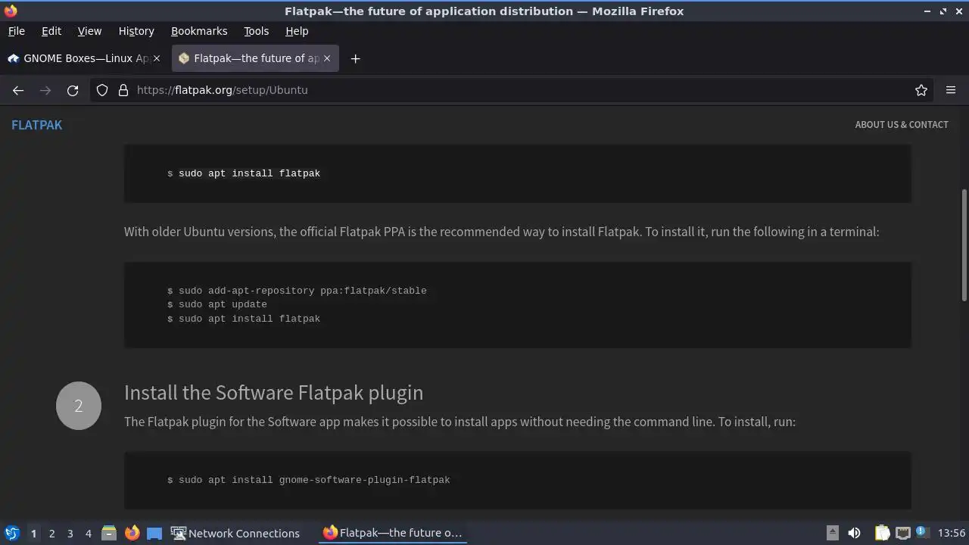This screenshot has width=969, height=545.
Task: Switch to workspace 4
Action: (x=88, y=534)
